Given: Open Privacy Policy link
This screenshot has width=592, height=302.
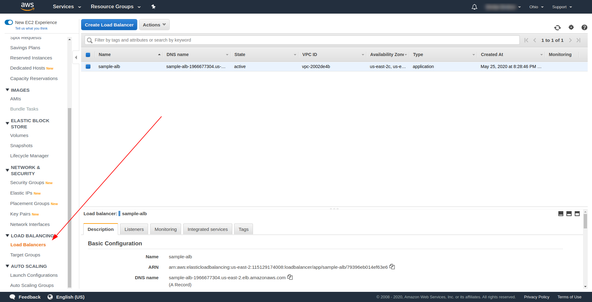Looking at the screenshot, I should [536, 297].
